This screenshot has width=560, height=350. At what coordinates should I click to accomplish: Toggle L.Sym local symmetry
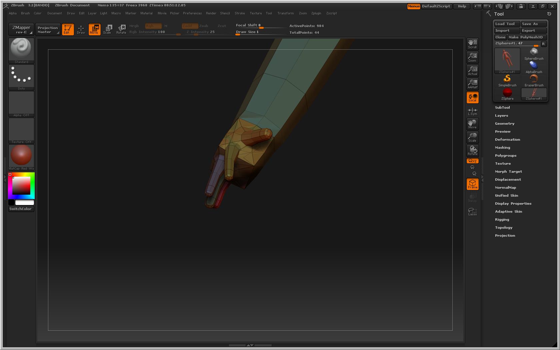point(473,111)
